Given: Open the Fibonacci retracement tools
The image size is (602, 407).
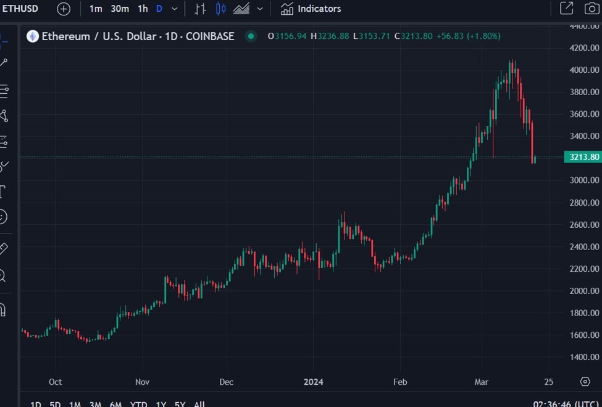Looking at the screenshot, I should pyautogui.click(x=6, y=91).
